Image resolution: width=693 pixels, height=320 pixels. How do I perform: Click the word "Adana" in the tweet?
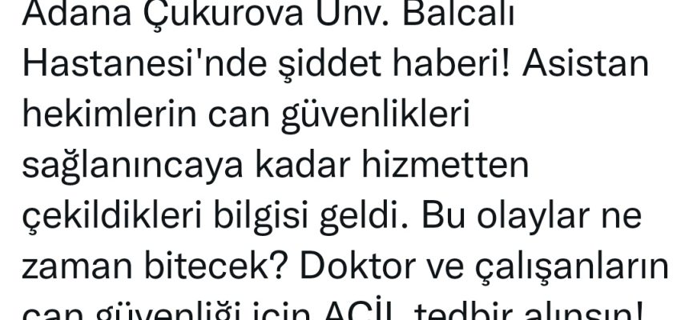(78, 14)
